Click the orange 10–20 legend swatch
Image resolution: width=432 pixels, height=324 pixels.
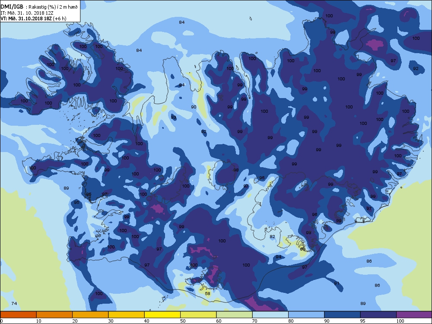pos(54,314)
